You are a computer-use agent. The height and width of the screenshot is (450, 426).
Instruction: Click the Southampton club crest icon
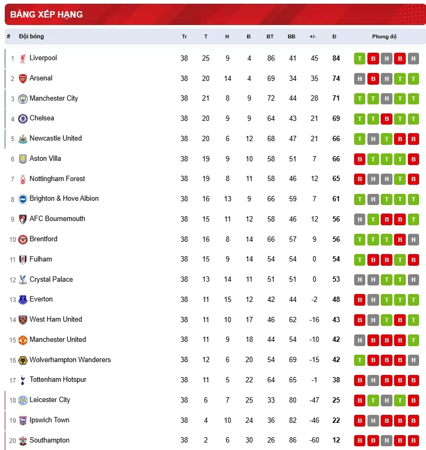23,441
